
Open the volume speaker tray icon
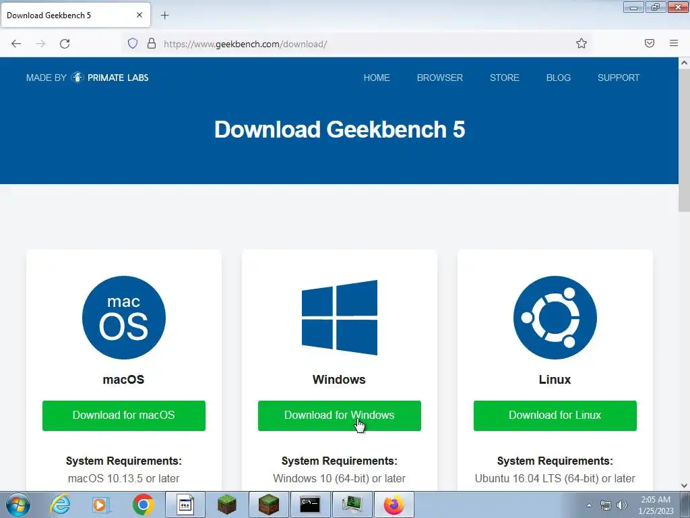(621, 505)
